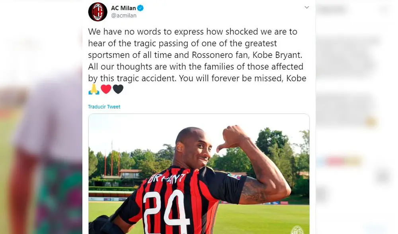Open the @acmilan profile handle
398x234 pixels.
(123, 15)
